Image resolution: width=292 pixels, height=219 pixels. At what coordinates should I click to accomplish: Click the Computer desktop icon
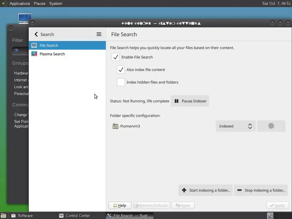pos(25,19)
